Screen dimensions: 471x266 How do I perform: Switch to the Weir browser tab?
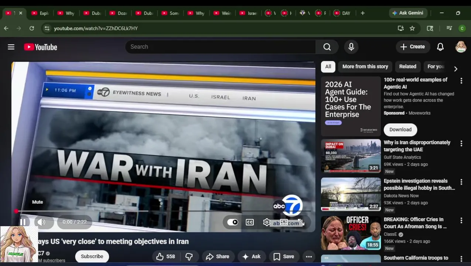222,13
